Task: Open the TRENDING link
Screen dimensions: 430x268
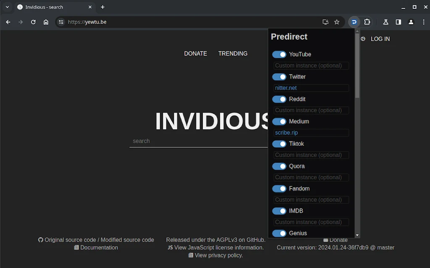Action: click(233, 54)
